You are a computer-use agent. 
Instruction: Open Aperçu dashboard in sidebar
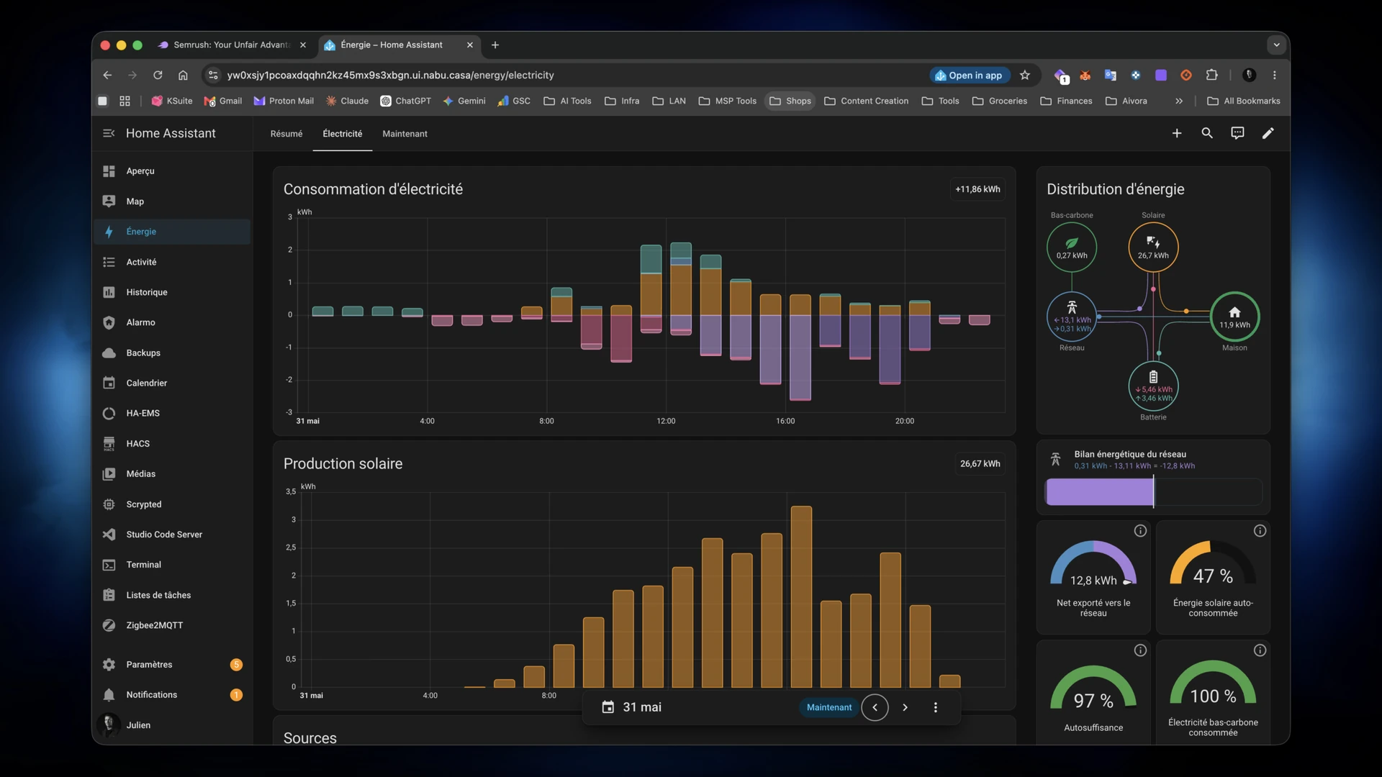click(171, 171)
